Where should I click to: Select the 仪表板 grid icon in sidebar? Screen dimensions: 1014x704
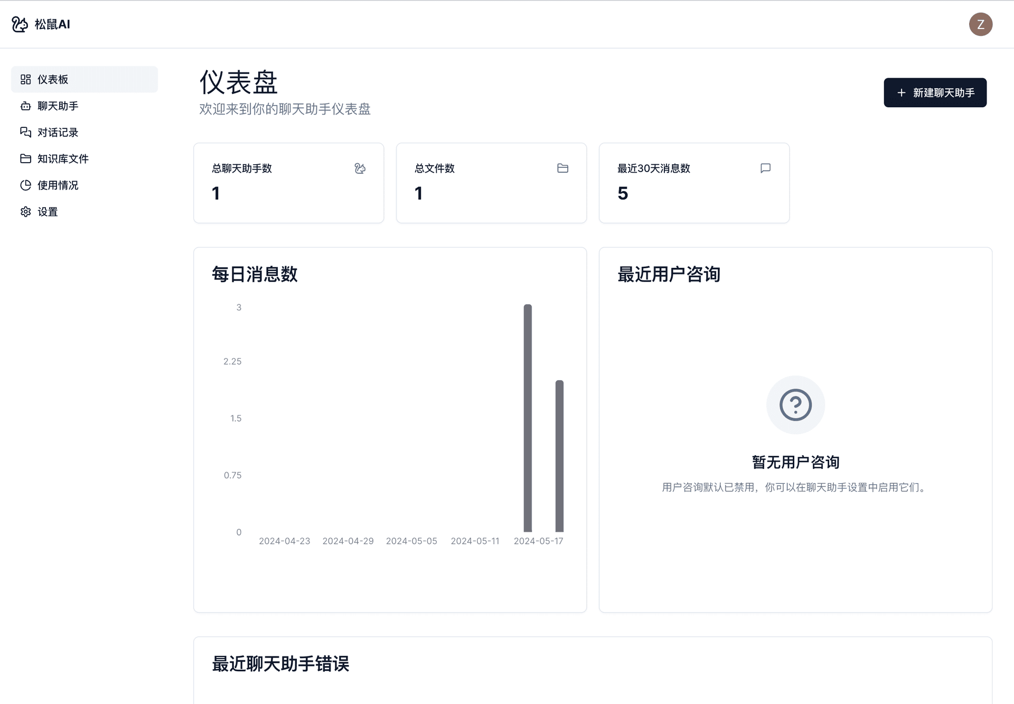[x=26, y=79]
